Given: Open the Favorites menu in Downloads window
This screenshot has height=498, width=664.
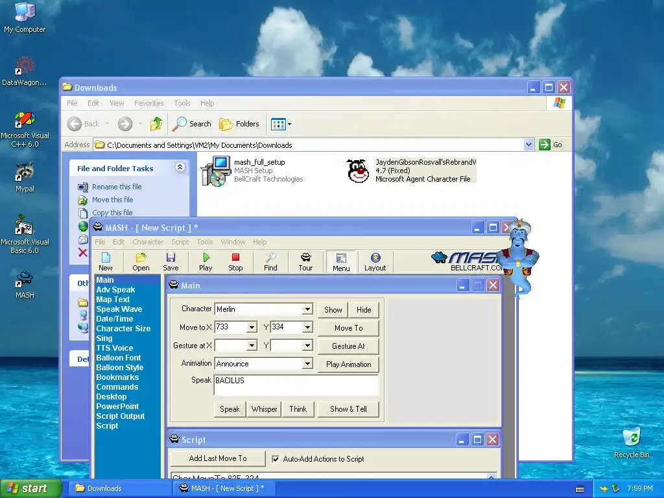Looking at the screenshot, I should pos(148,103).
